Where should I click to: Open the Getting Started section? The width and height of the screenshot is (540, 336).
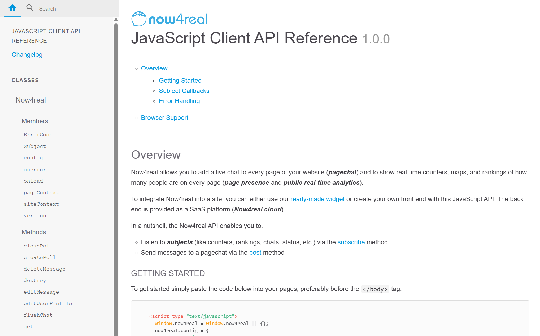pyautogui.click(x=180, y=81)
